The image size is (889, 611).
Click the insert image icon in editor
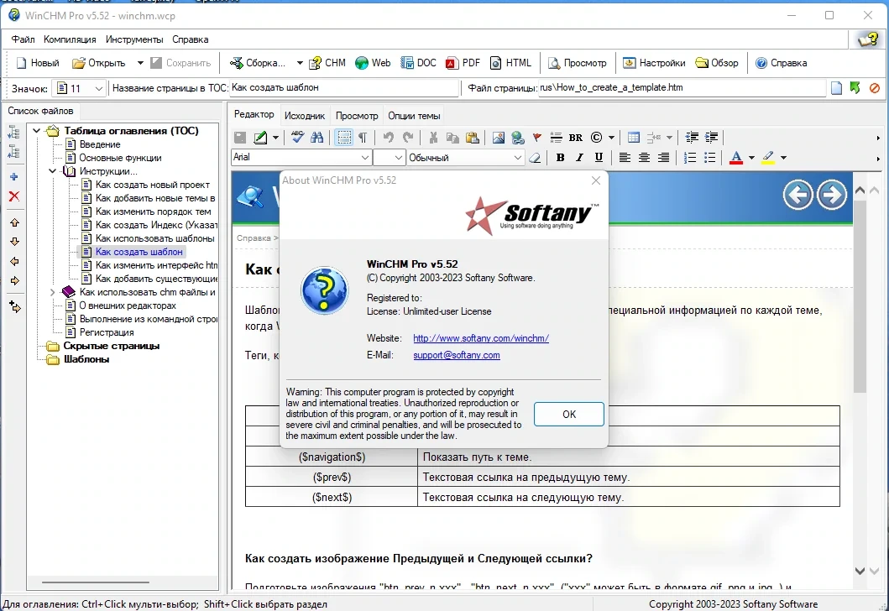[x=499, y=137]
